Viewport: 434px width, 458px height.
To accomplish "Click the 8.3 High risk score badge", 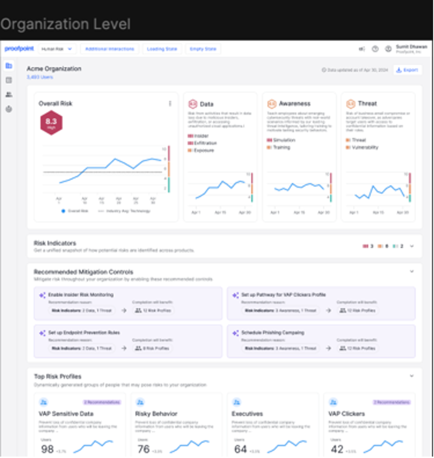I will tap(51, 122).
